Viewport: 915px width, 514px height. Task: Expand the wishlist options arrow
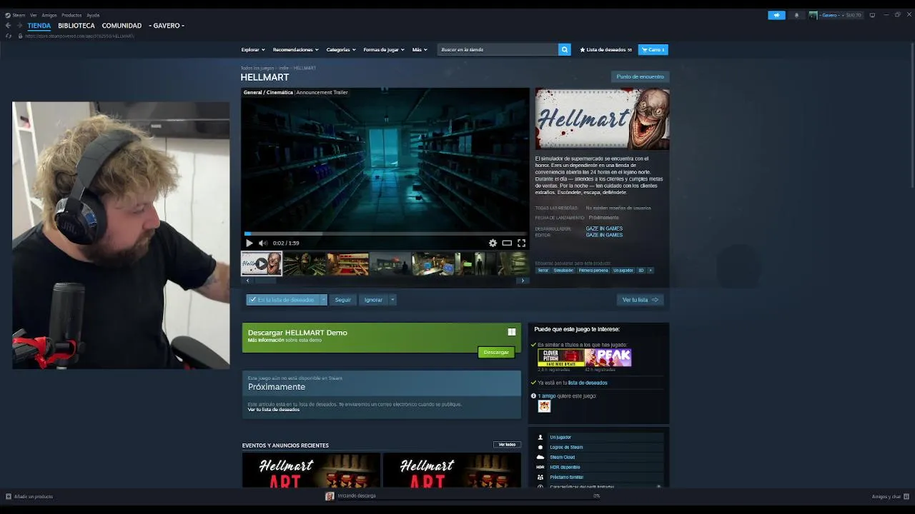click(x=323, y=300)
